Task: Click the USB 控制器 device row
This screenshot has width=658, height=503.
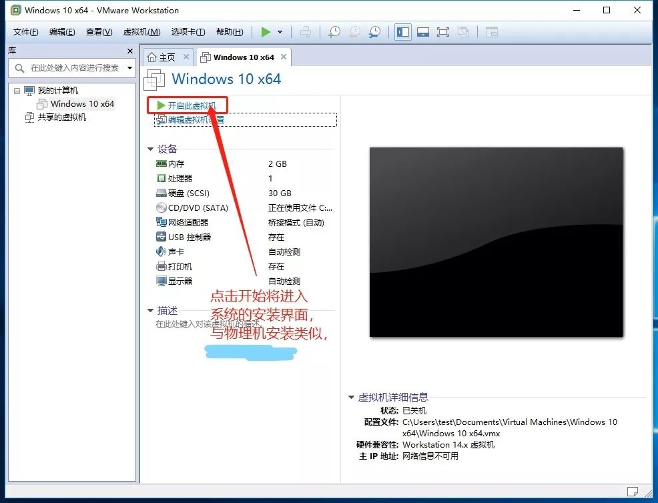Action: point(244,237)
